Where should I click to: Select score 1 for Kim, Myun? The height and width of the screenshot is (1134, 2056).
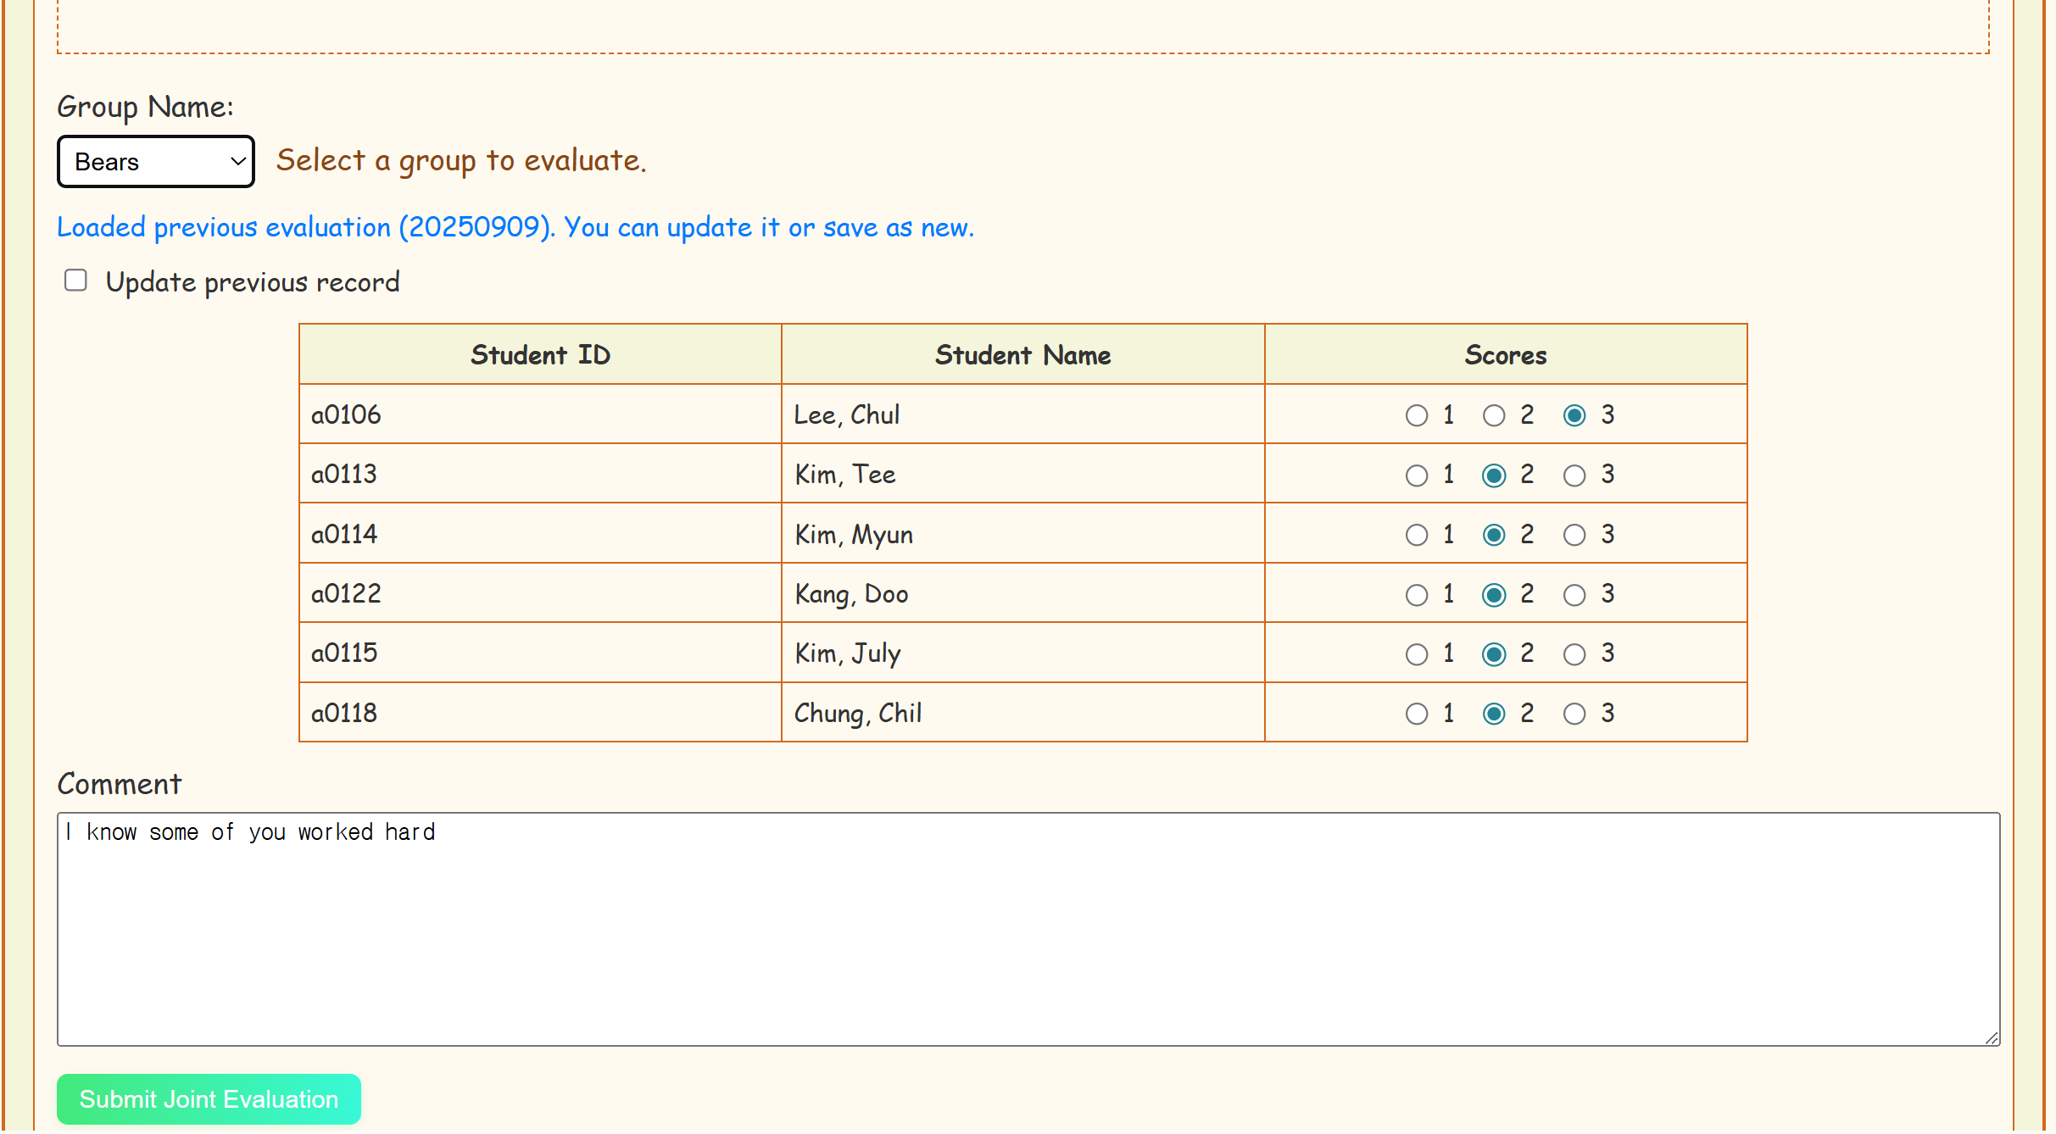coord(1416,535)
